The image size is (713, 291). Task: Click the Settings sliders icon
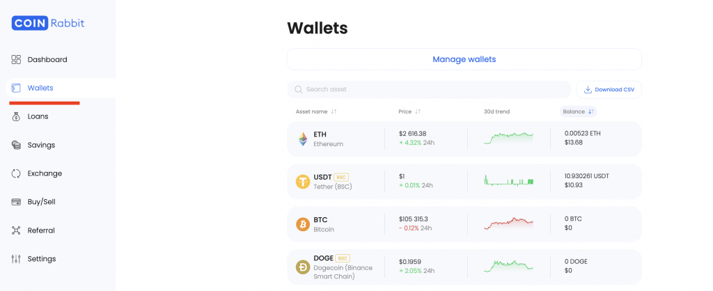coord(16,259)
